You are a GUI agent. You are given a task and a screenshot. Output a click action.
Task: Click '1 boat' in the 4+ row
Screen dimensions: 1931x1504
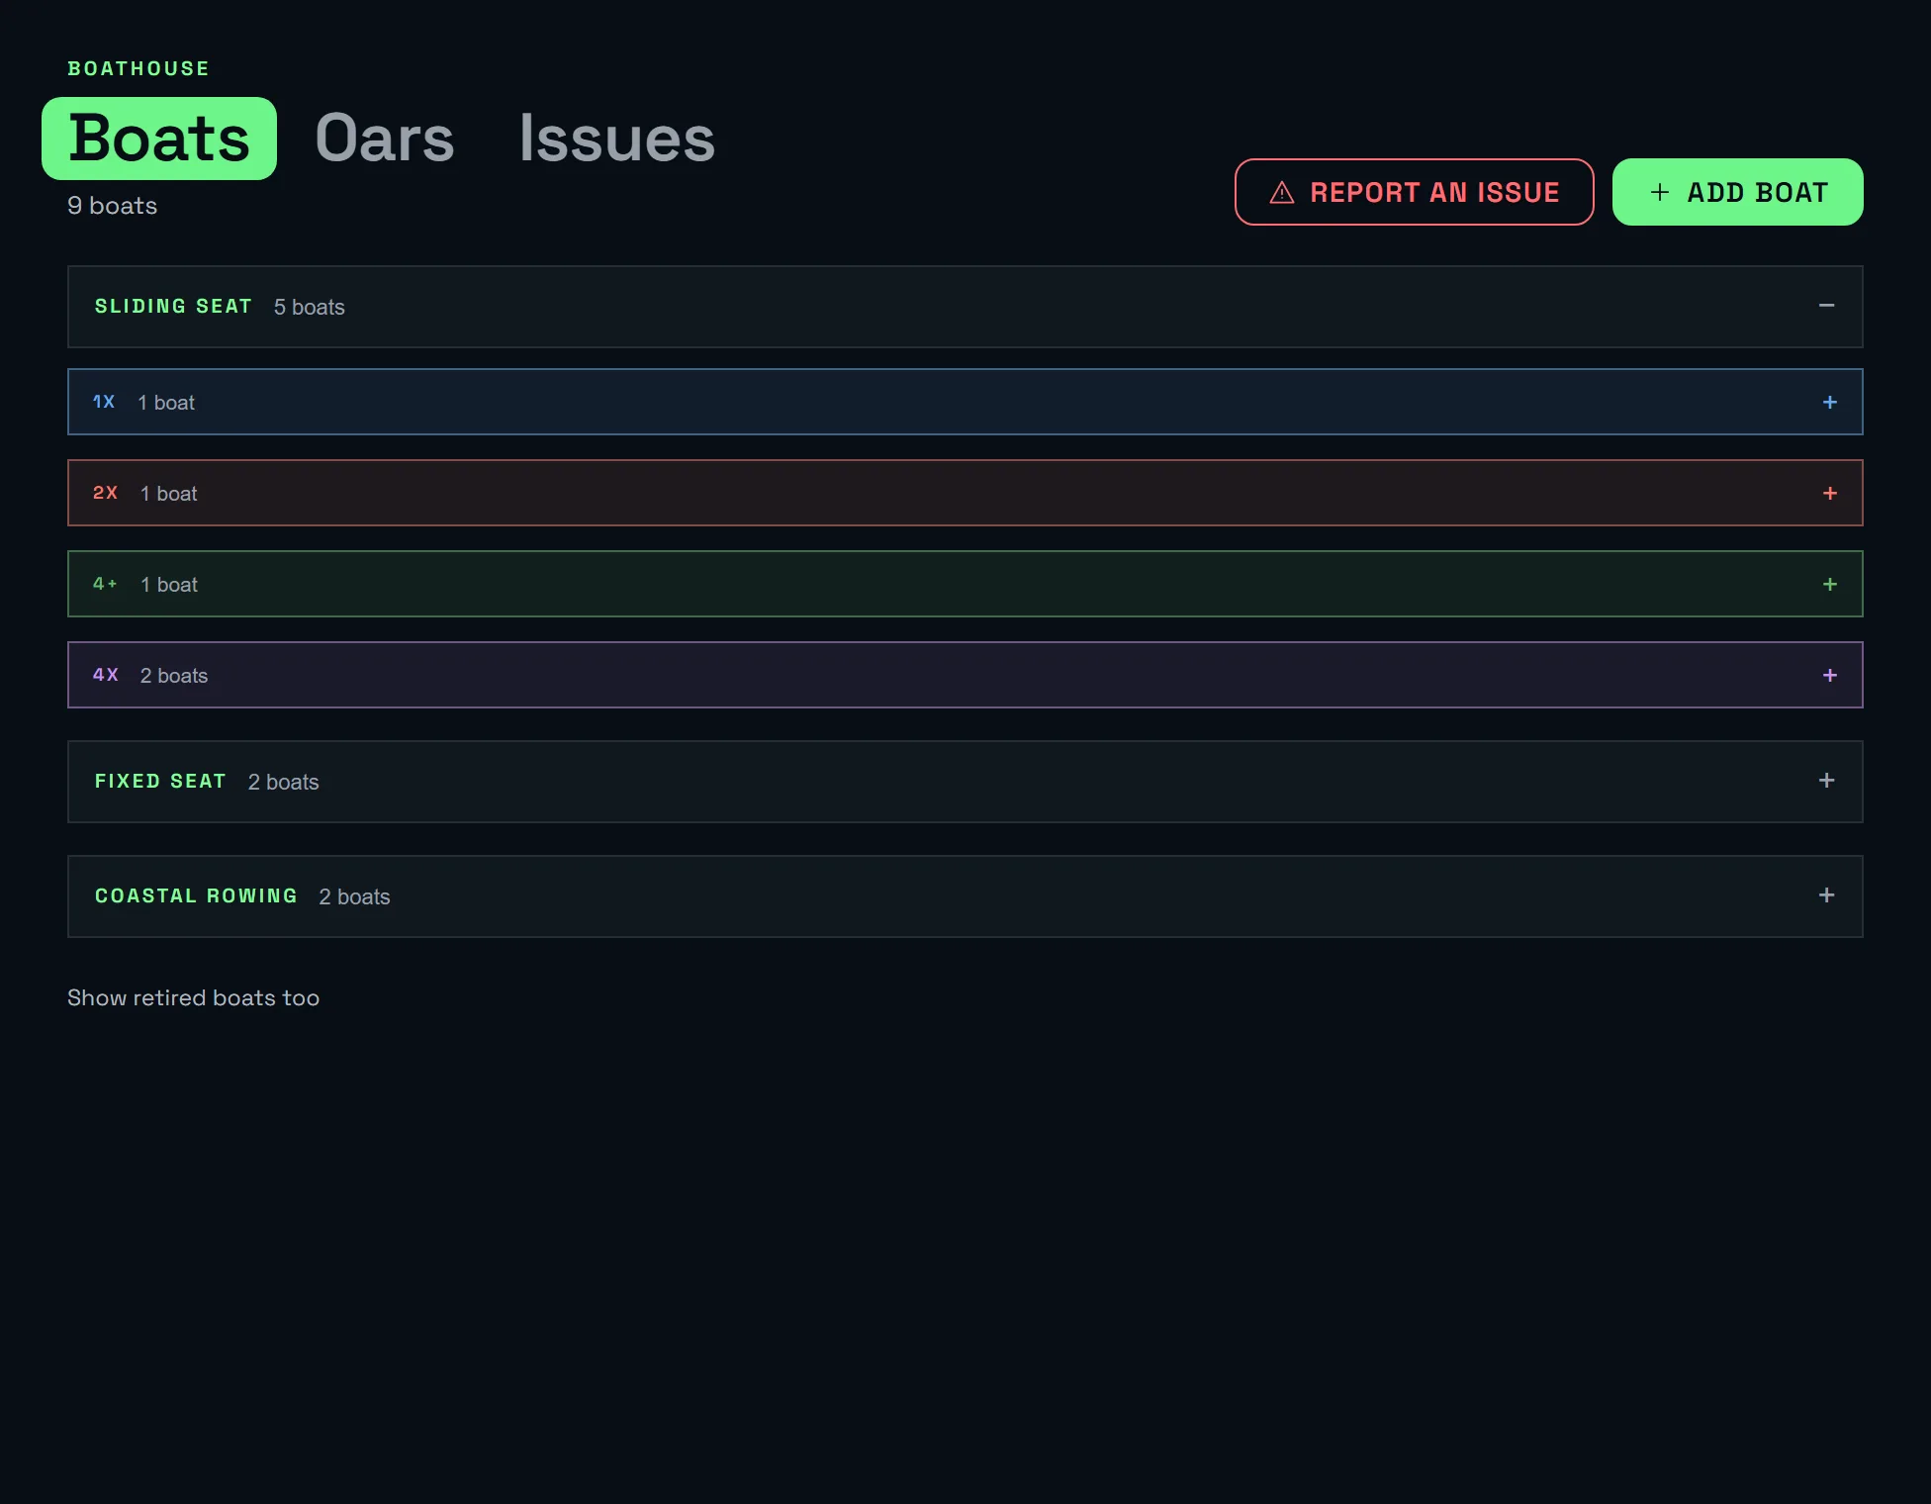169,584
